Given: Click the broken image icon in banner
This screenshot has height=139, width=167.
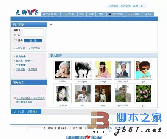Looking at the screenshot, I should pyautogui.click(x=51, y=25).
